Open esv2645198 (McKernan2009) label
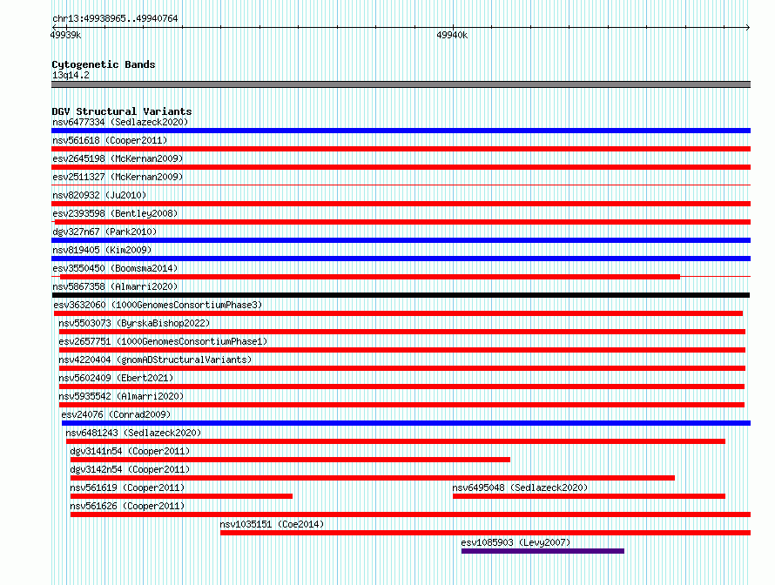The image size is (775, 585). pyautogui.click(x=118, y=158)
